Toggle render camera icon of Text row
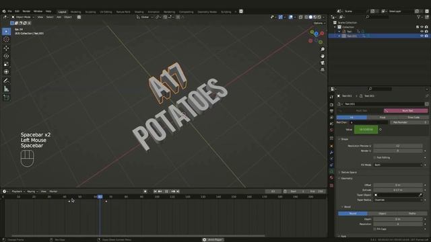Viewport: 431px width, 242px height. pos(426,32)
